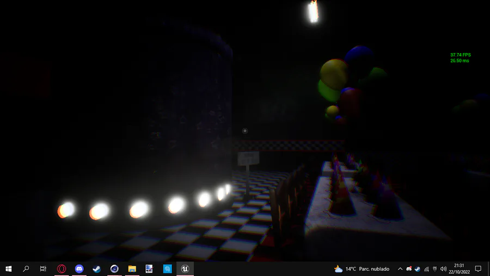Screen dimensions: 490x276
Task: Open Microsoft Store from the taskbar
Action: click(167, 268)
